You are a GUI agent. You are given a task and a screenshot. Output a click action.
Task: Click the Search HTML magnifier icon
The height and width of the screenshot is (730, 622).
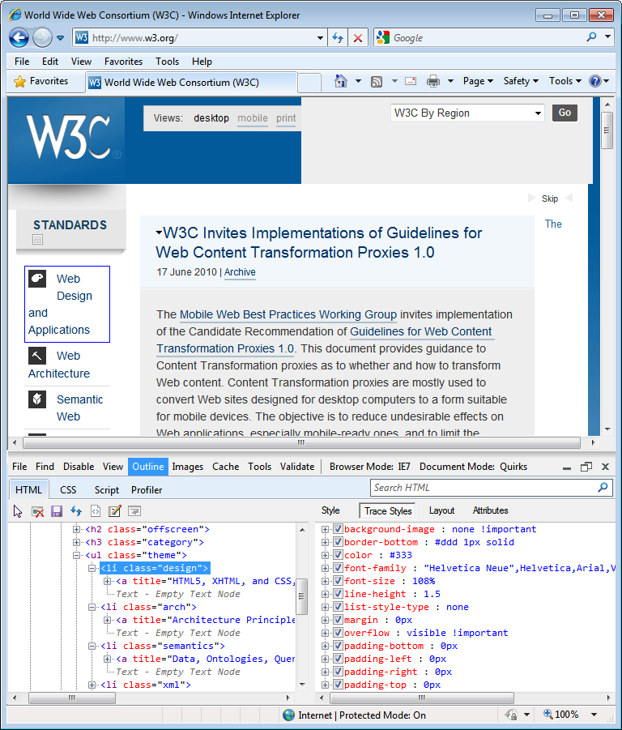pyautogui.click(x=603, y=488)
